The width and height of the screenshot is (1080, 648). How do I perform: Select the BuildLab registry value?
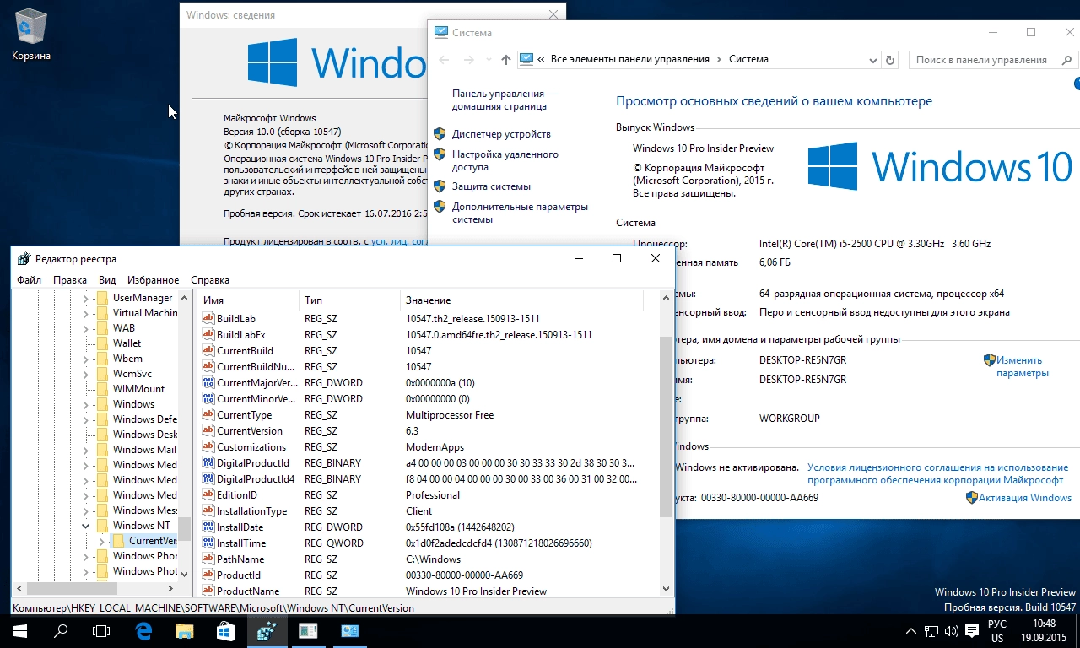tap(235, 319)
